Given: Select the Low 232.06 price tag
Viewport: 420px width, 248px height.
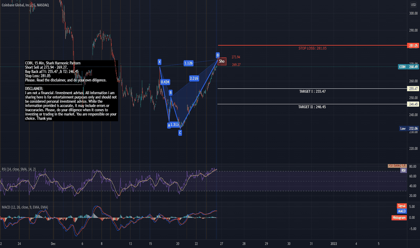Looking at the screenshot, I should coord(408,129).
